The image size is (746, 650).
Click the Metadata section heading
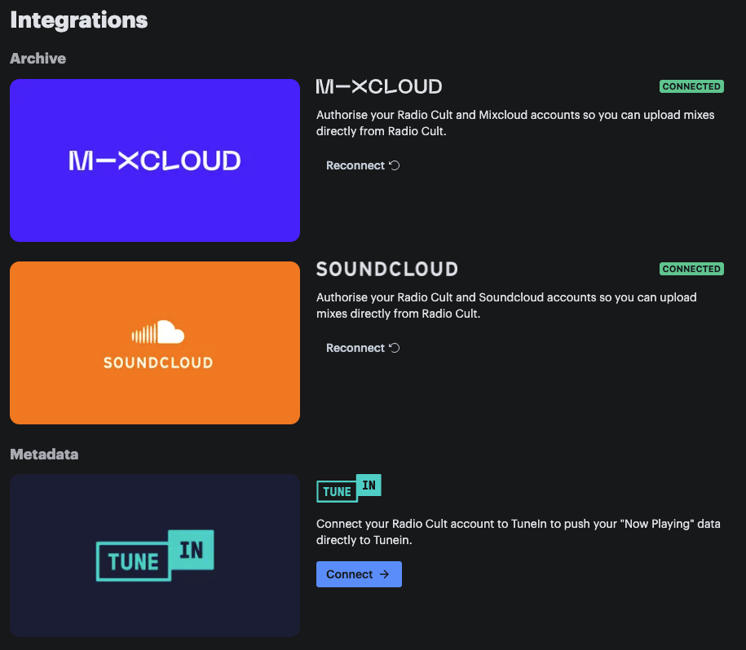point(44,455)
